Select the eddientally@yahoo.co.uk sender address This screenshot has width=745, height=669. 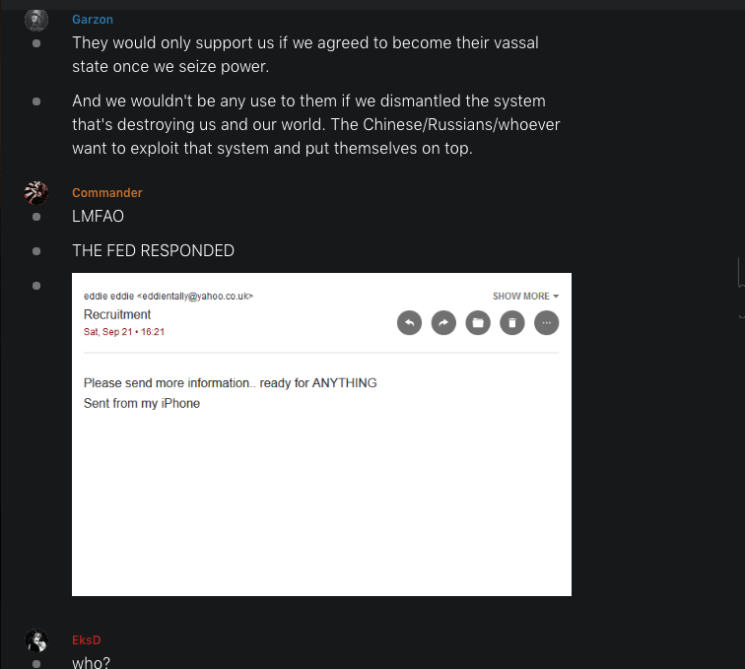click(195, 296)
